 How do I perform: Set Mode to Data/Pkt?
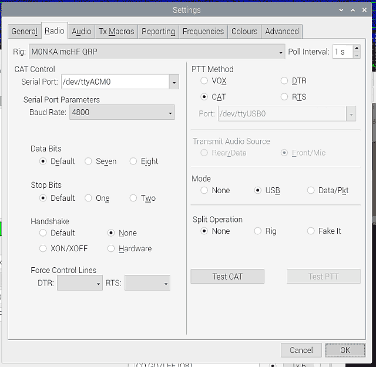pyautogui.click(x=311, y=190)
